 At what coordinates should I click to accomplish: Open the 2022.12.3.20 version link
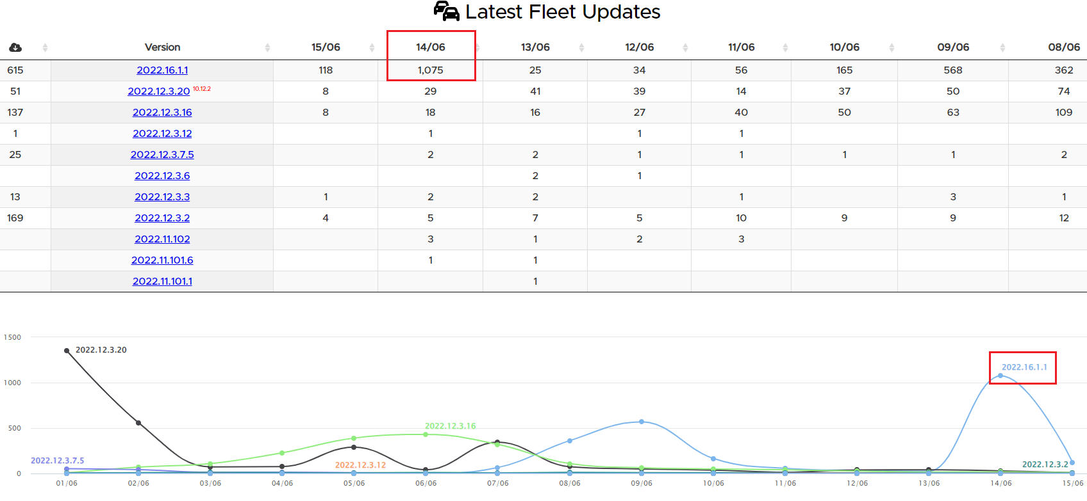[x=159, y=91]
